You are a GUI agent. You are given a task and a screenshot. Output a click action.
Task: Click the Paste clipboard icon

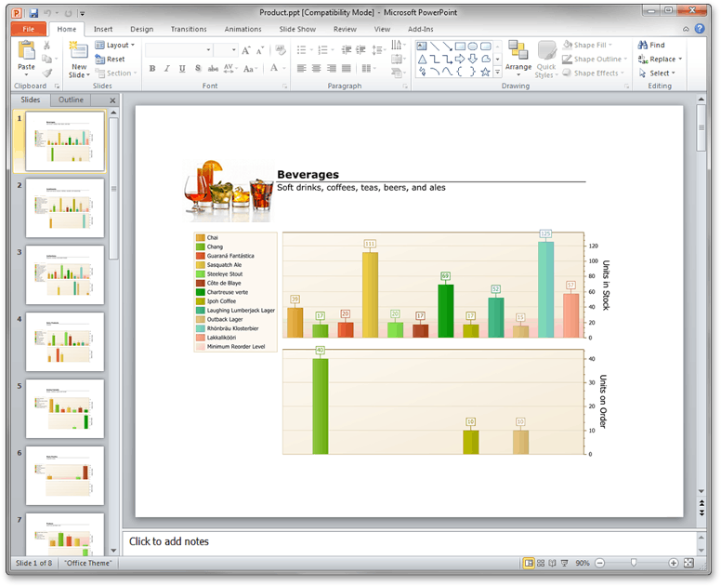[26, 50]
